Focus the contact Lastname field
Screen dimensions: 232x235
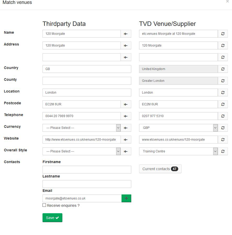coord(87,184)
